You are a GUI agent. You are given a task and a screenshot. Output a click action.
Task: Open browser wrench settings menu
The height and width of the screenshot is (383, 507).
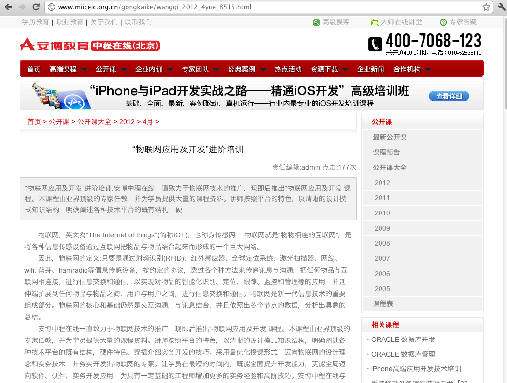tap(502, 7)
